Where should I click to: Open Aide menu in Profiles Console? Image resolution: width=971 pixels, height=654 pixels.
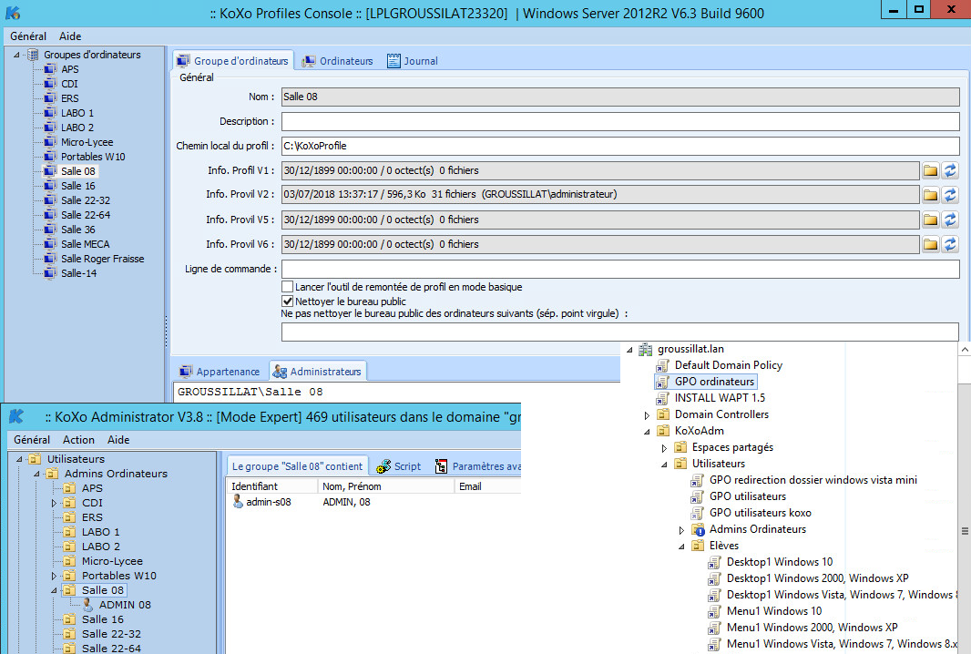(x=70, y=36)
